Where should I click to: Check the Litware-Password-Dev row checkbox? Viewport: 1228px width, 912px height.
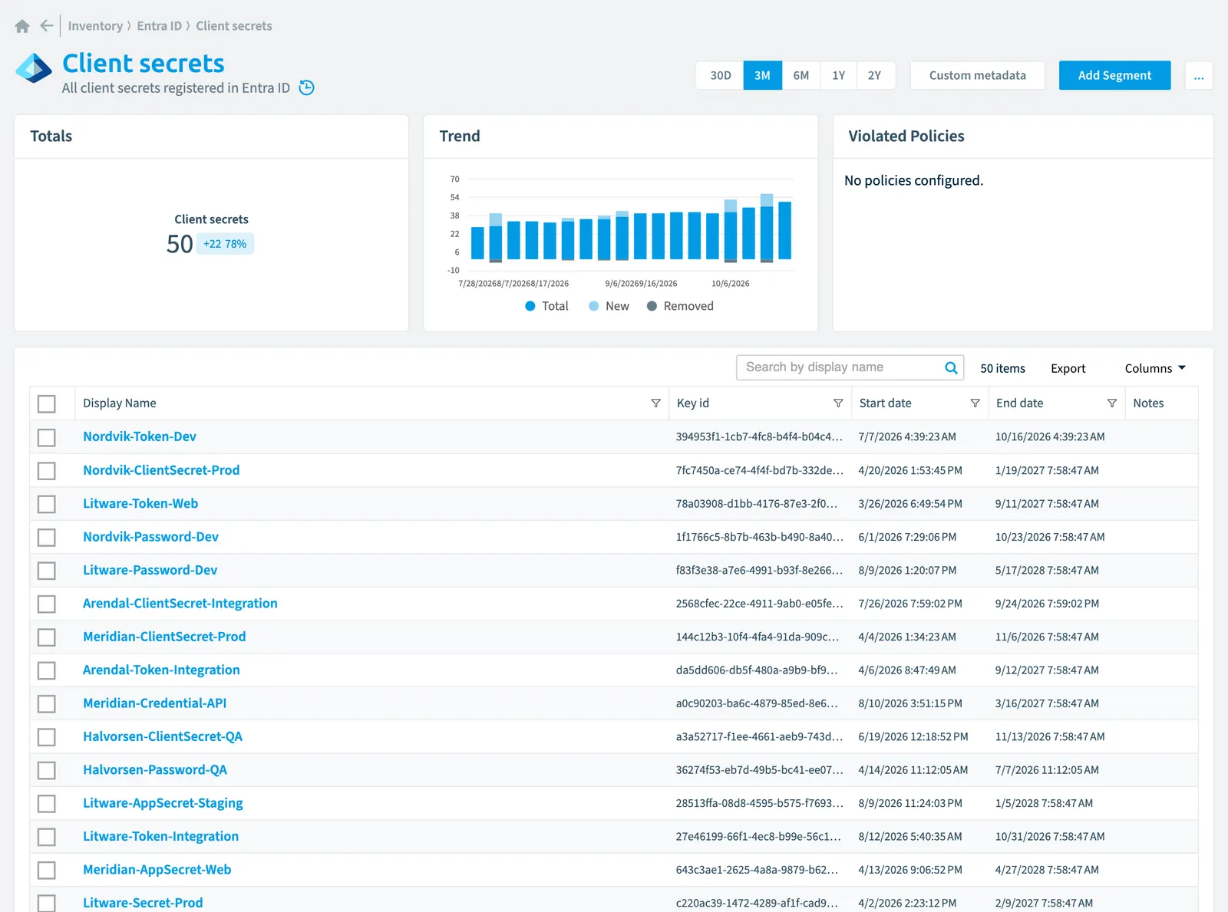pos(47,571)
